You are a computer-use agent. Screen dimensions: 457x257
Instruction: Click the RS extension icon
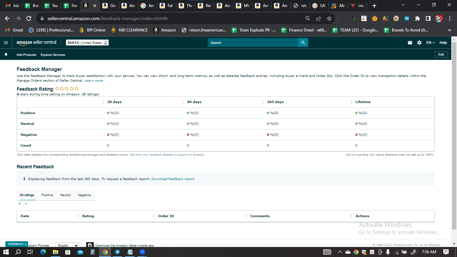coord(353,19)
